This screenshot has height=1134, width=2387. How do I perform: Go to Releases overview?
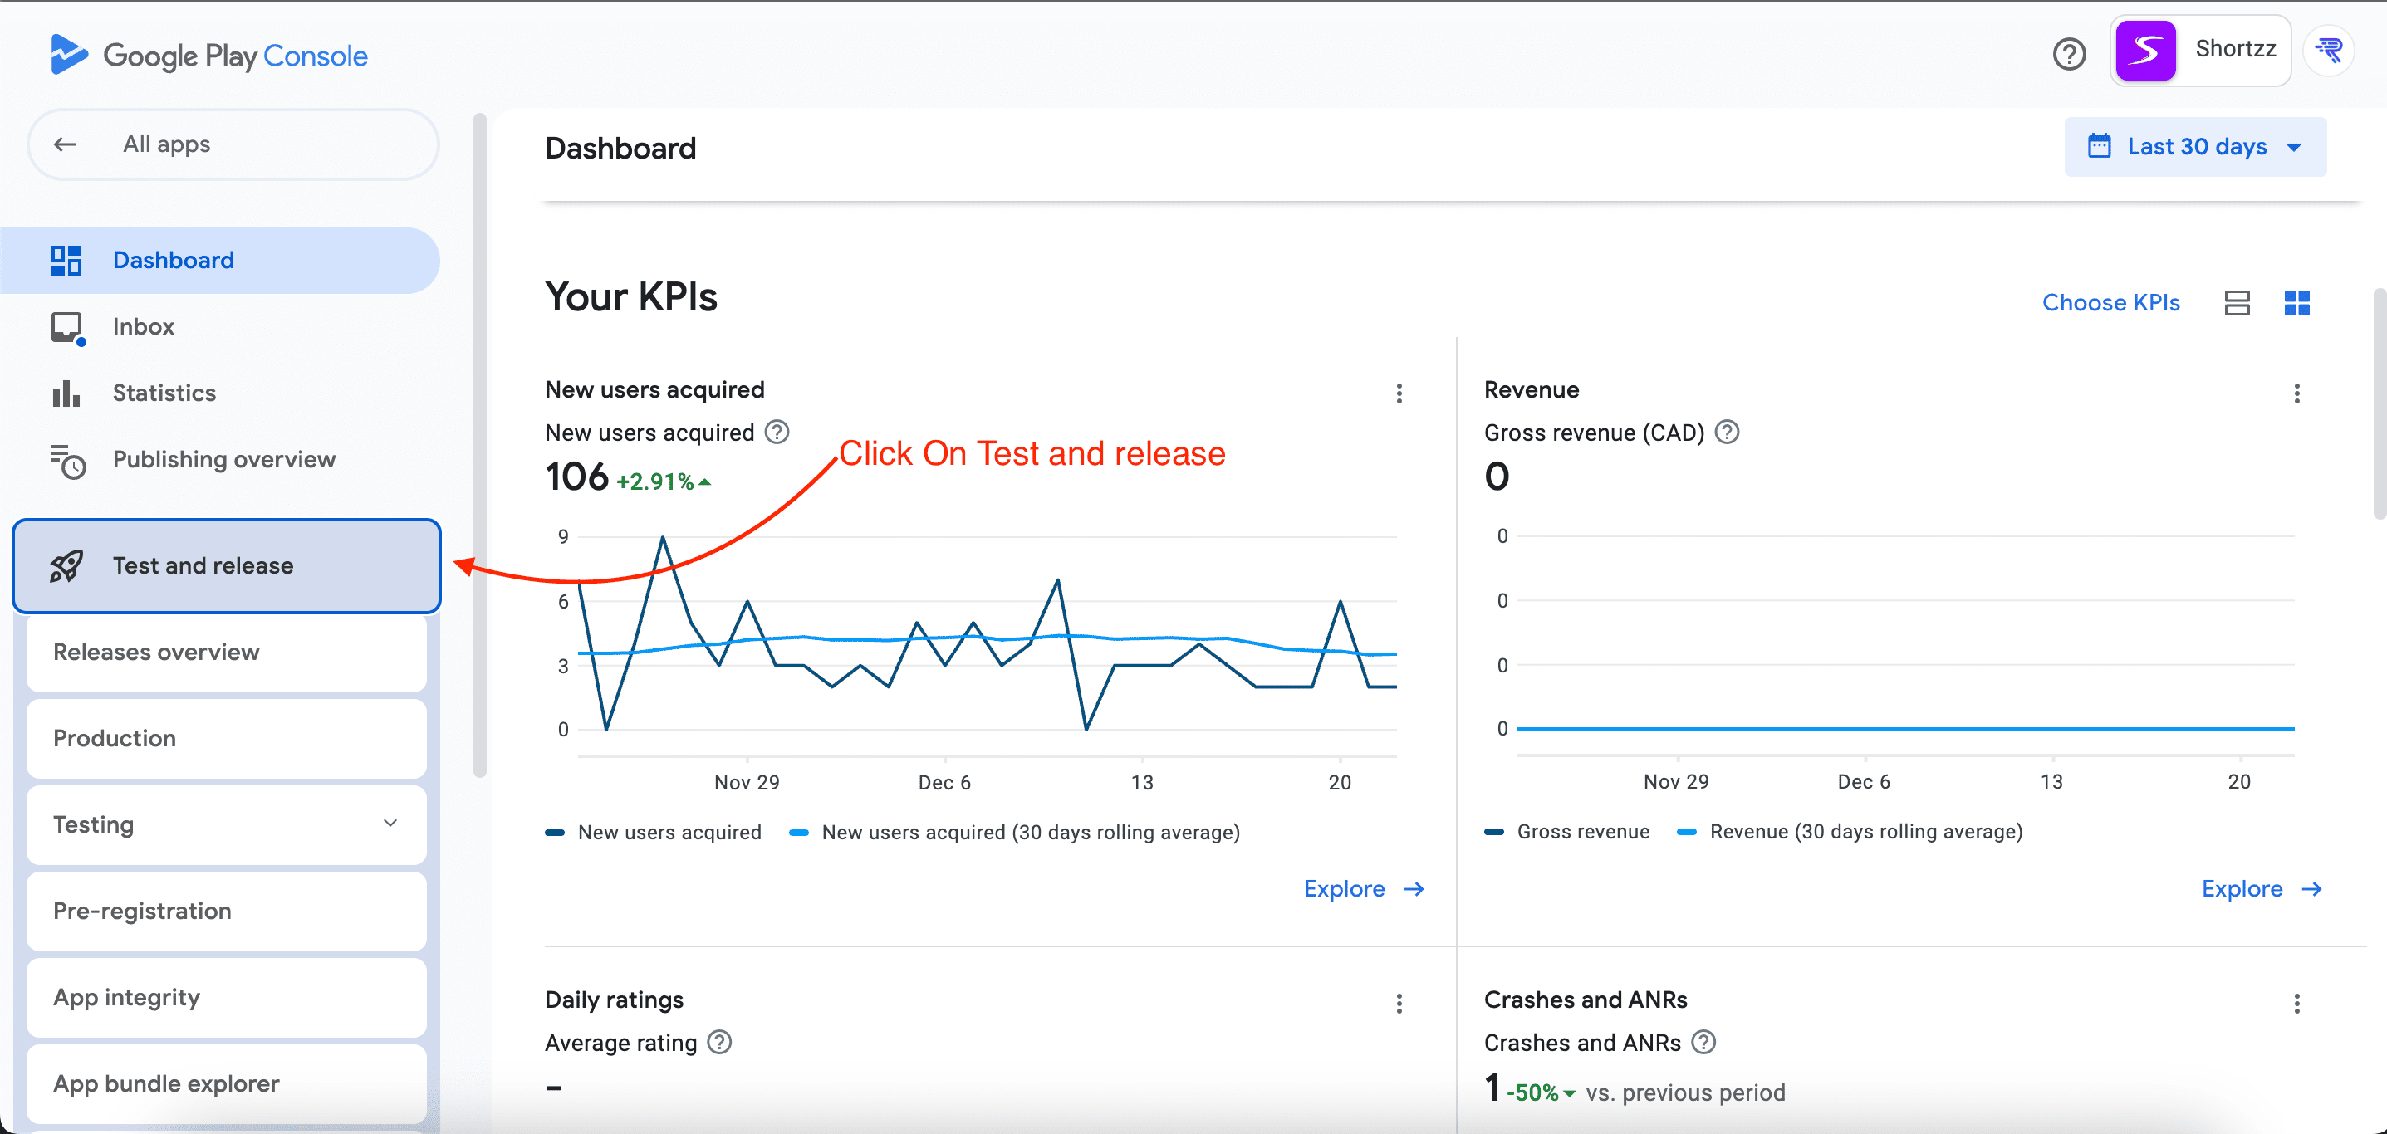tap(155, 652)
